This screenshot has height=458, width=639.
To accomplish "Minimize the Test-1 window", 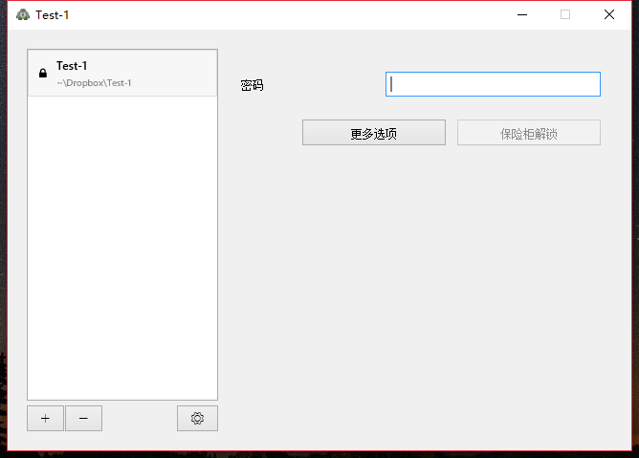I will click(522, 14).
